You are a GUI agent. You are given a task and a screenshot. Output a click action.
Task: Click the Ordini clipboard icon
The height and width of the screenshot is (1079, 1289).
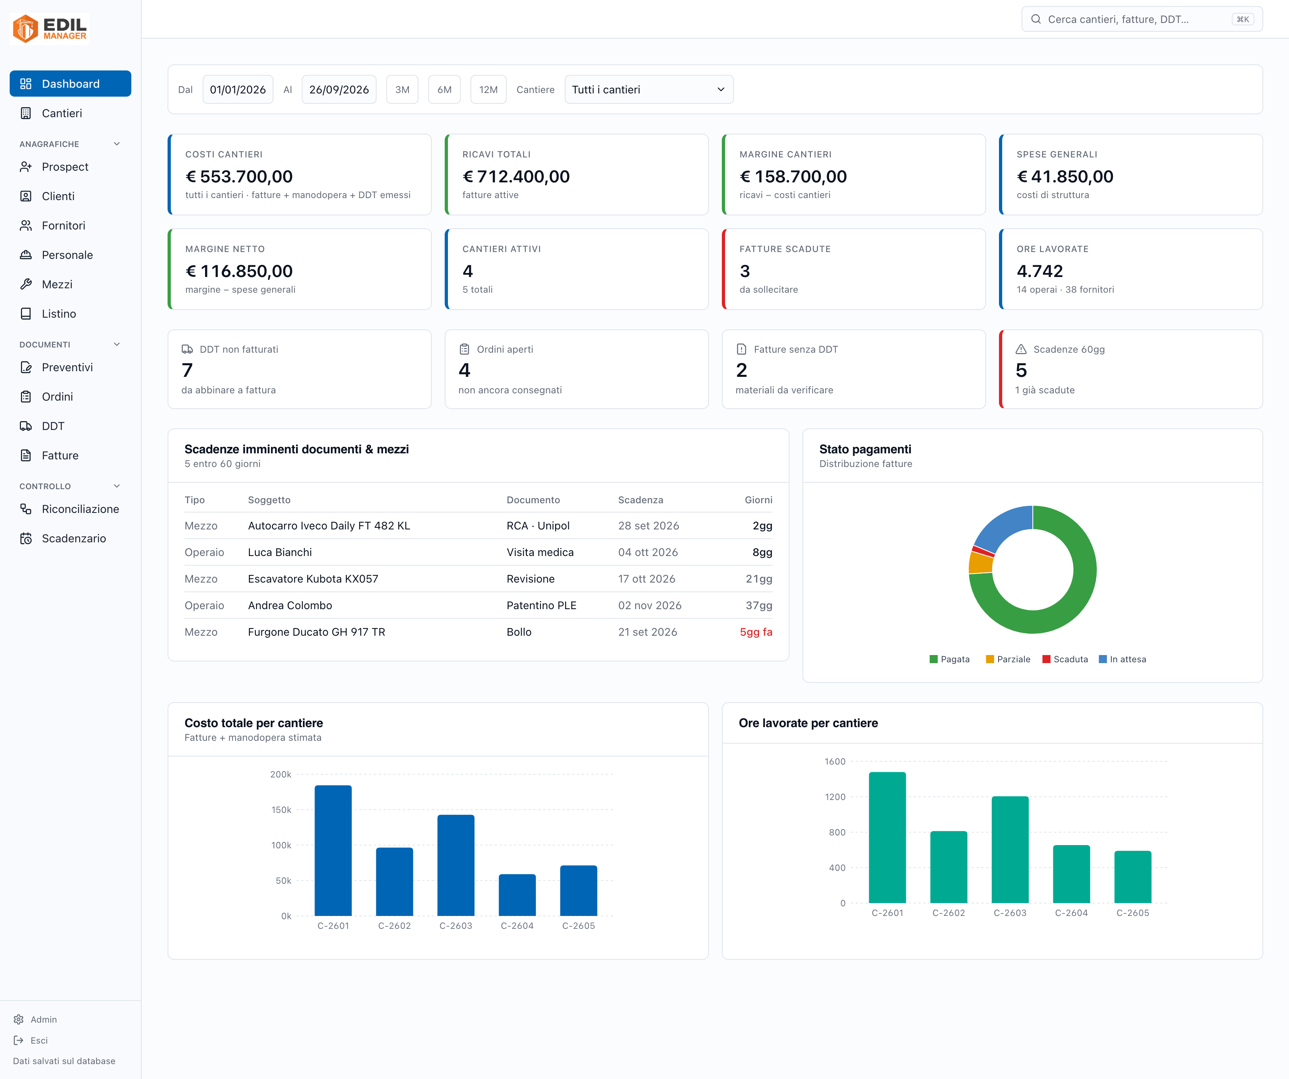coord(26,397)
